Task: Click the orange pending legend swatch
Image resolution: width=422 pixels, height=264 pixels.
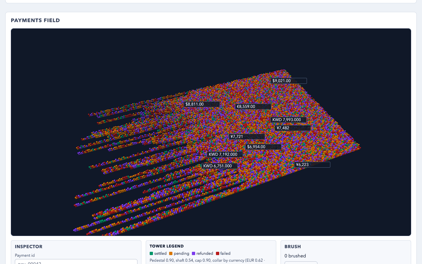Action: pos(171,253)
